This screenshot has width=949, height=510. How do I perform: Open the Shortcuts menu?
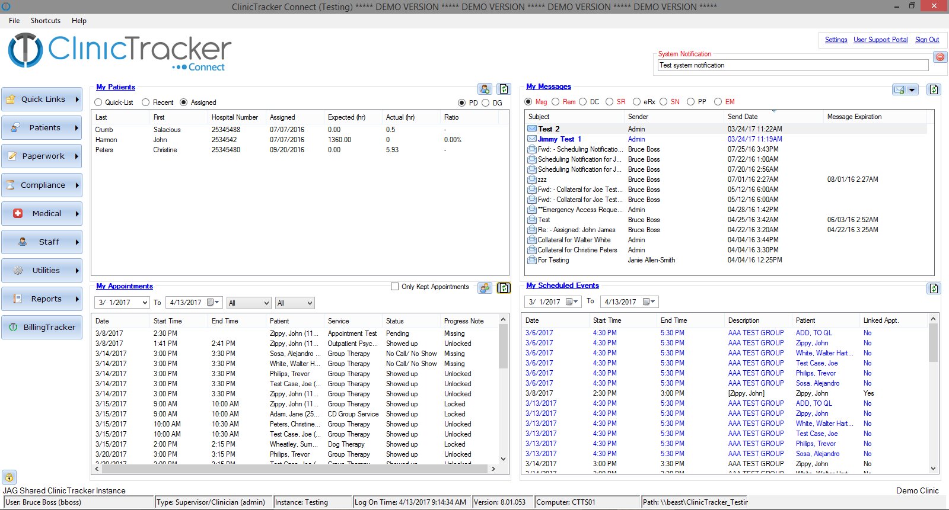pyautogui.click(x=46, y=21)
